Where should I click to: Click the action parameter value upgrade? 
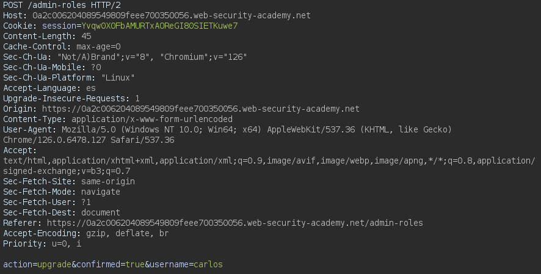[52, 265]
